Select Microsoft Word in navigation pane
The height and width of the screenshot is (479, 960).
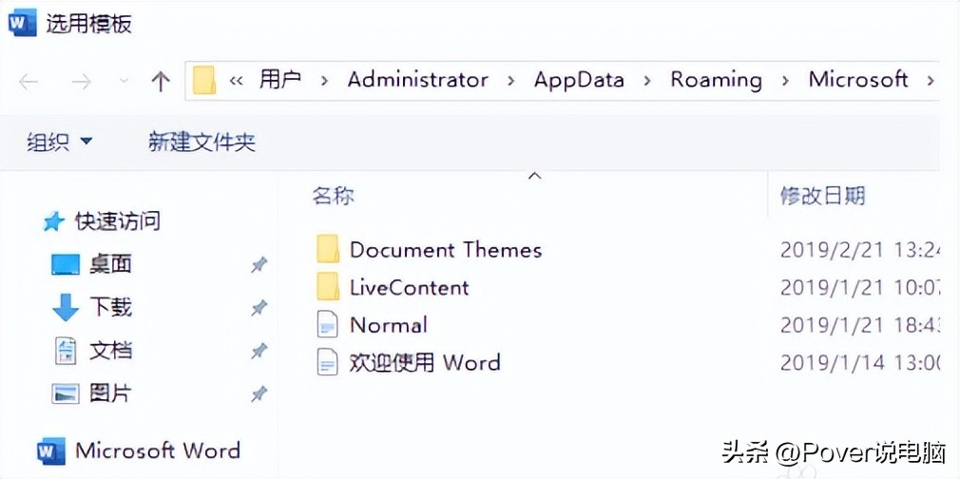pos(158,450)
